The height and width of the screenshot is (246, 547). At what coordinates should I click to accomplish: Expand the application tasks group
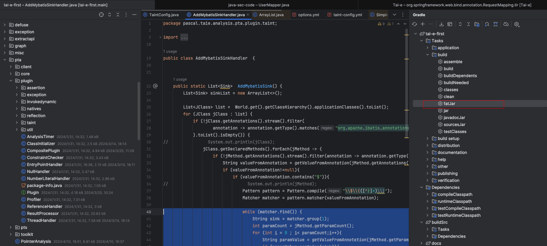tap(428, 48)
